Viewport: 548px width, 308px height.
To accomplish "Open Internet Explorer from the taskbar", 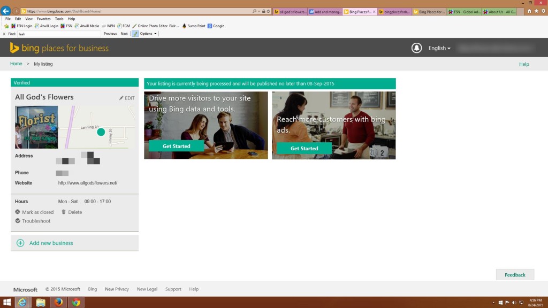I will (x=22, y=303).
